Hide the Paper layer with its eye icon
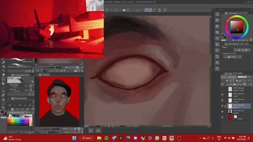The width and height of the screenshot is (253, 142). tap(222, 118)
